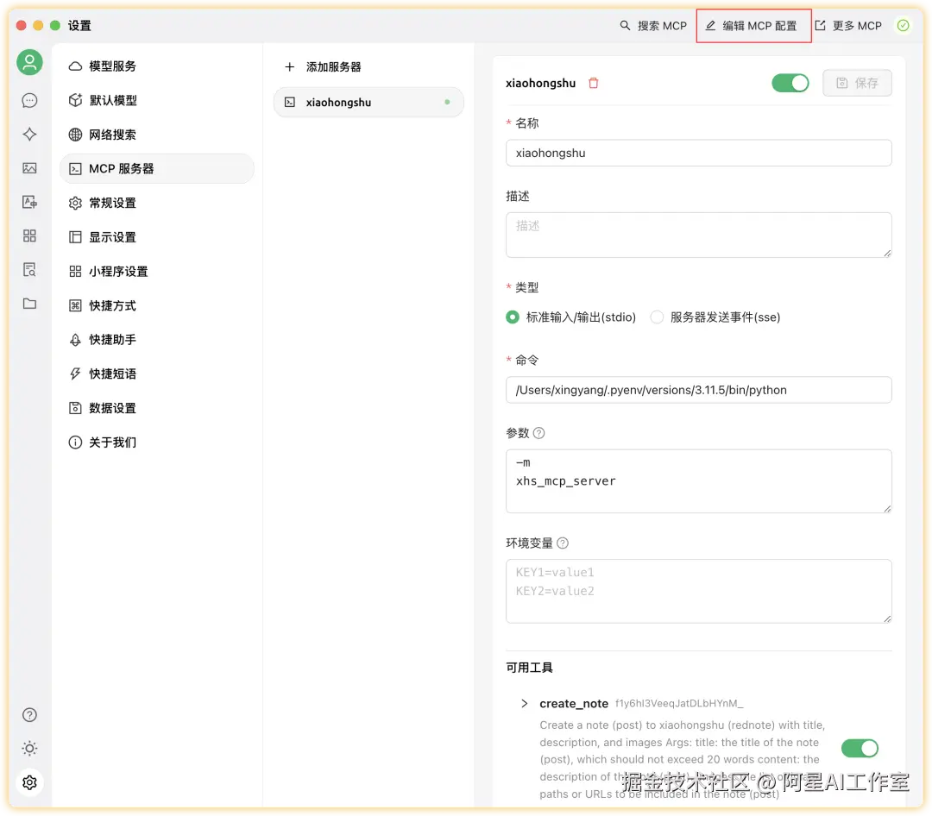Open the 显示设置 settings section
Image resolution: width=932 pixels, height=816 pixels.
(x=112, y=236)
